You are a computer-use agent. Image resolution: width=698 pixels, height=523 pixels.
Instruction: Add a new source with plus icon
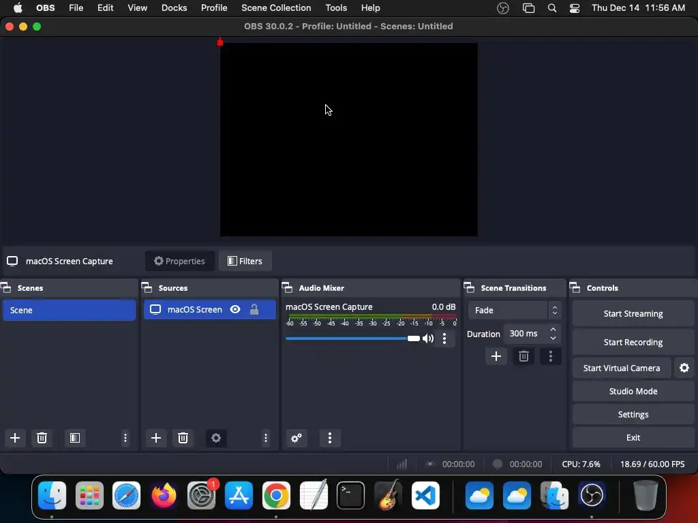[156, 438]
